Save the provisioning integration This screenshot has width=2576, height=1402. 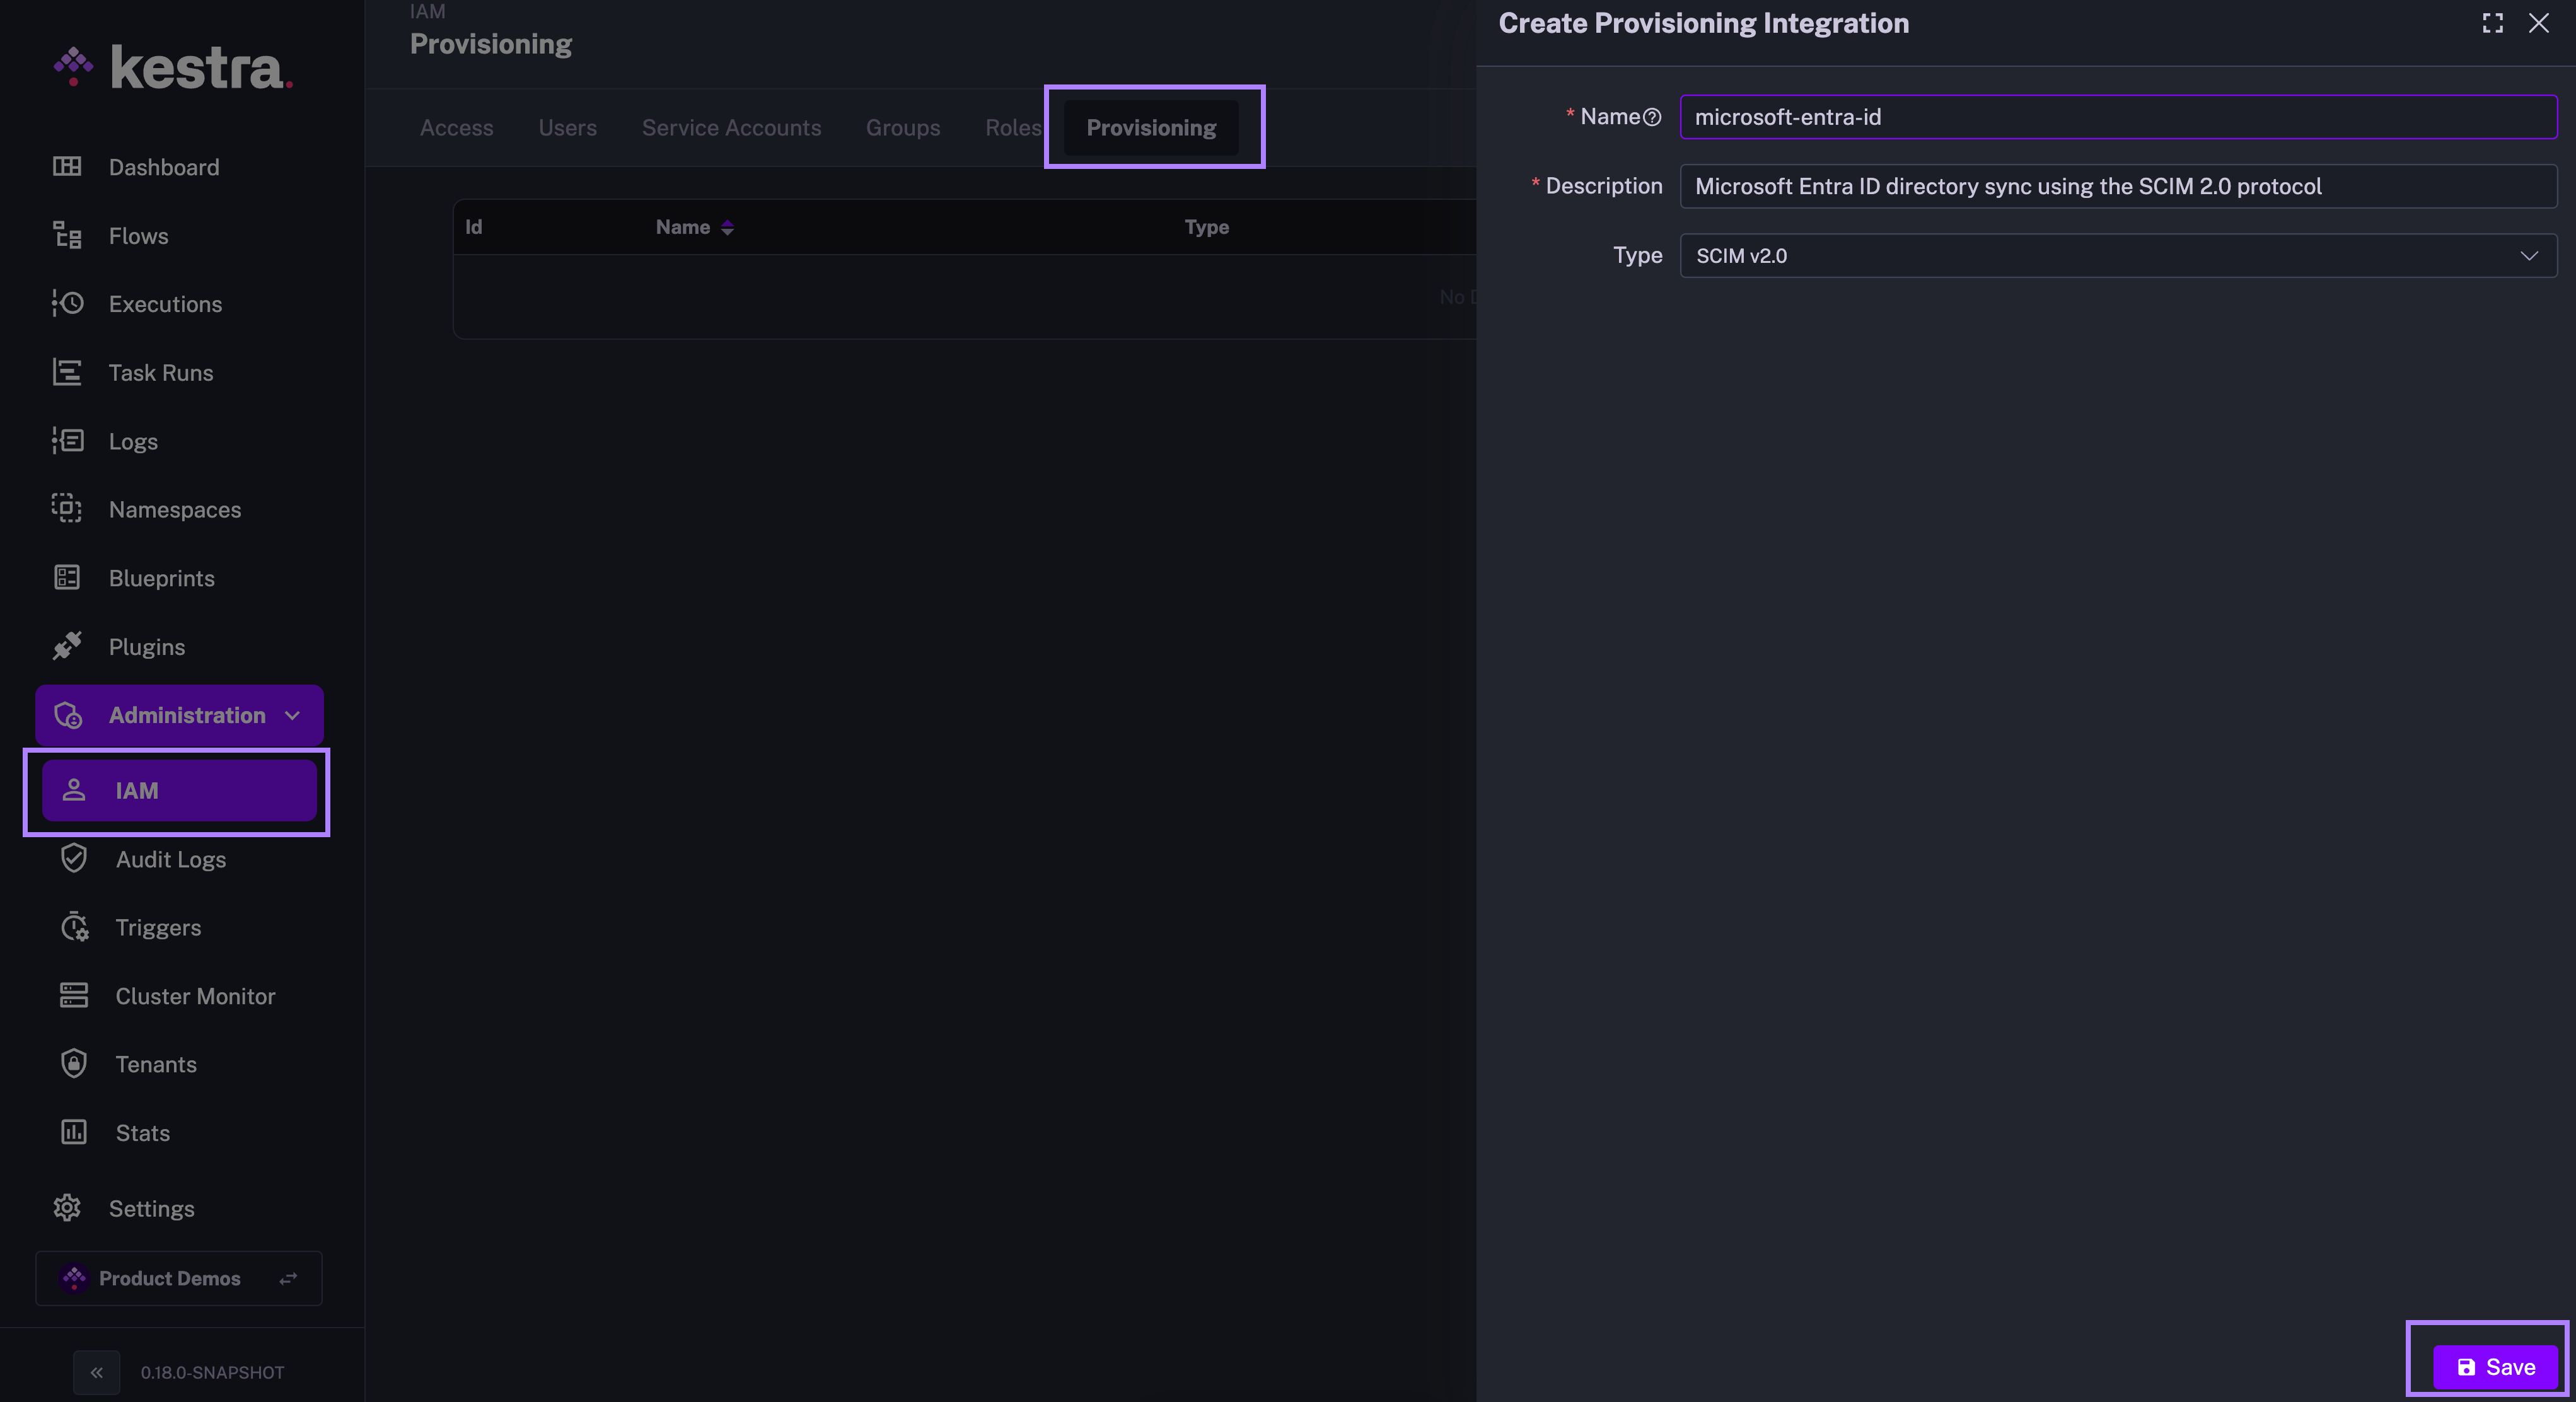coord(2495,1366)
